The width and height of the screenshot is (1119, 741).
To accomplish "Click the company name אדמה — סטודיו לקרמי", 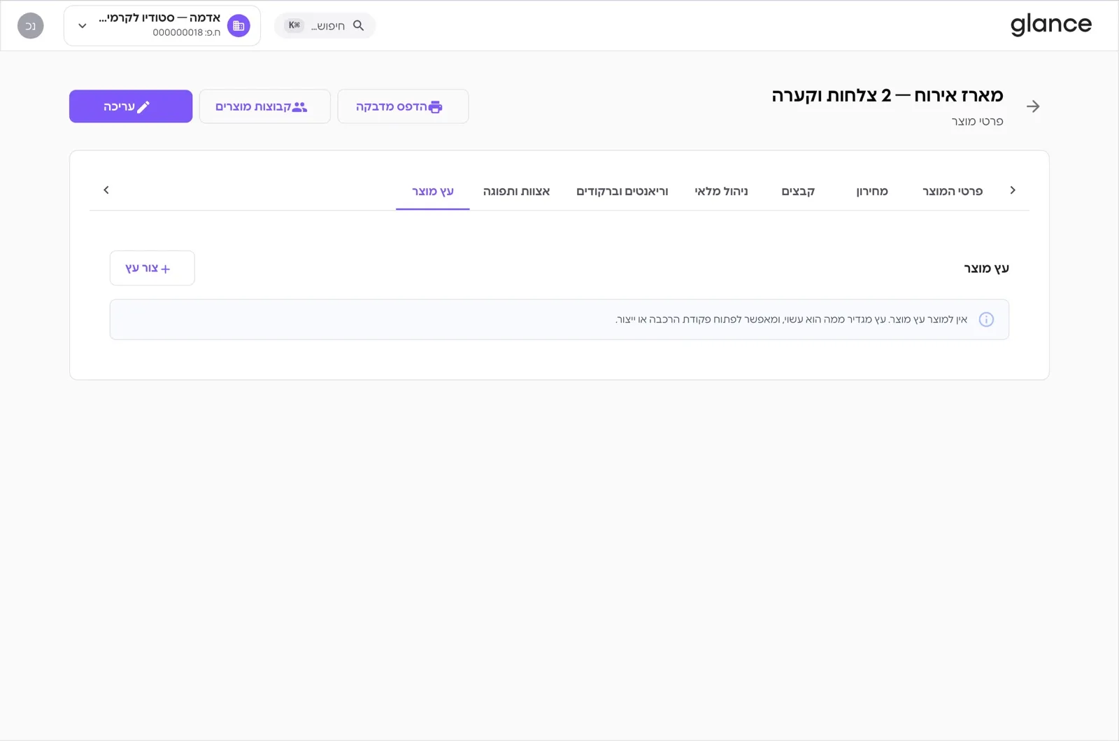I will pos(159,17).
